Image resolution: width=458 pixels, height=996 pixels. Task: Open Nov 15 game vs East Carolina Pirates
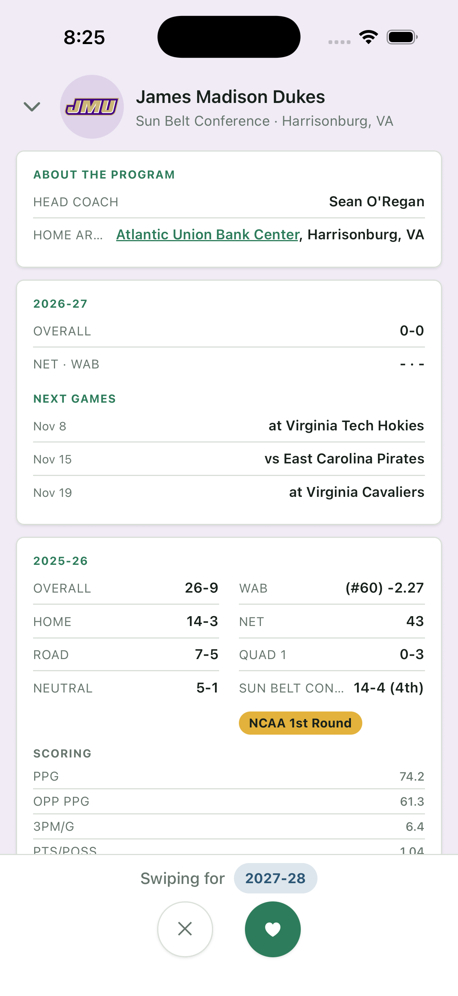pyautogui.click(x=229, y=459)
